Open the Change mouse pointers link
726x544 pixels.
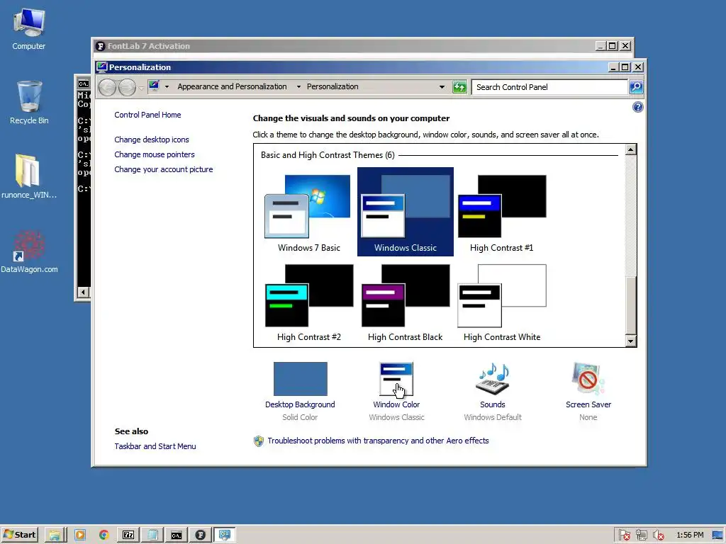point(154,154)
